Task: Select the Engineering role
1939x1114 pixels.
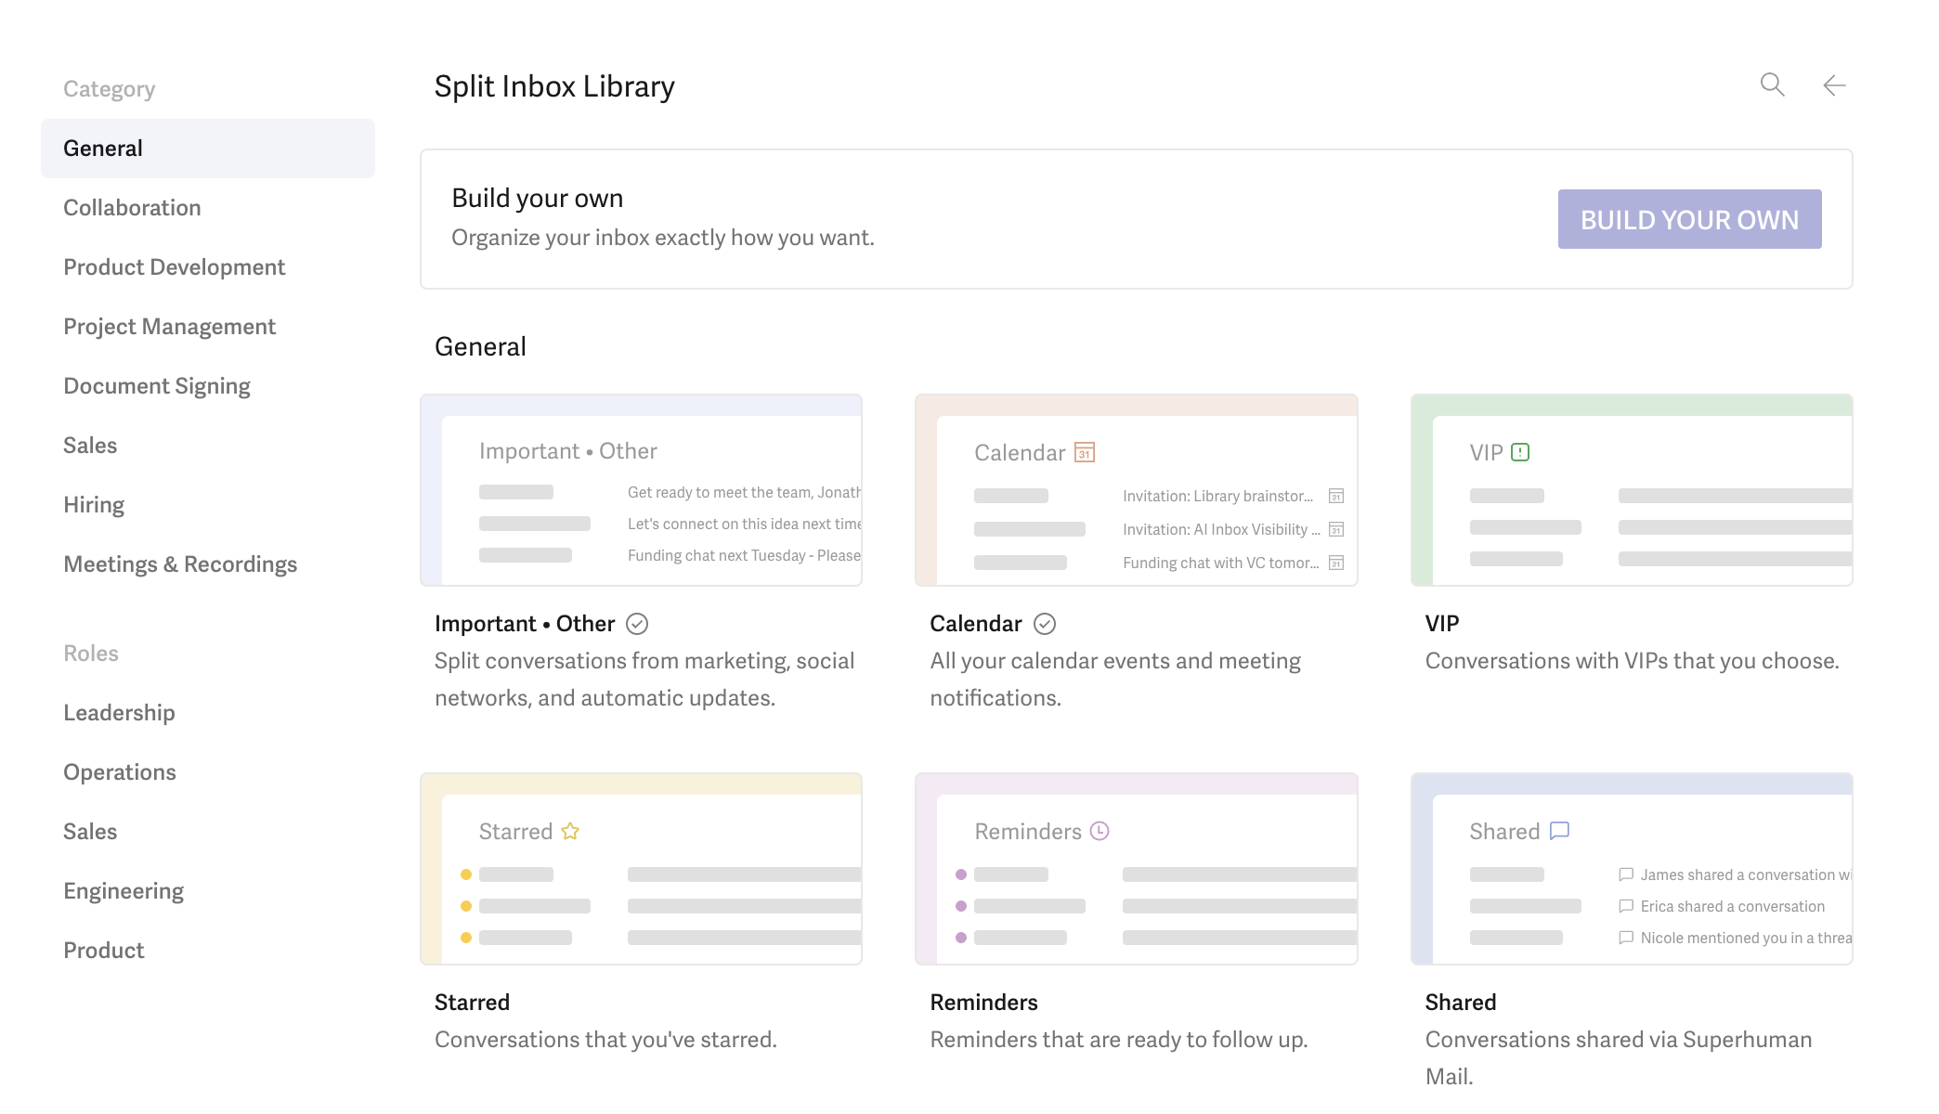Action: coord(124,891)
